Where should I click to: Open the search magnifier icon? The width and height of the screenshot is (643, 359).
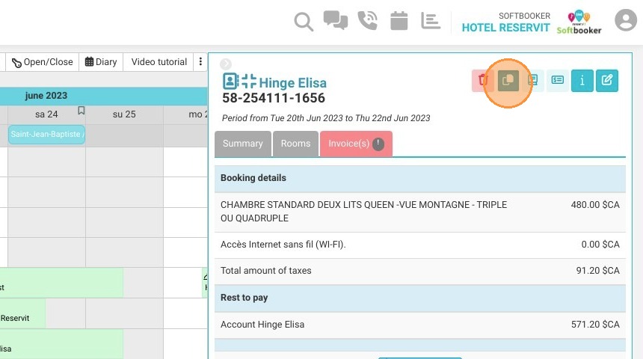point(304,22)
